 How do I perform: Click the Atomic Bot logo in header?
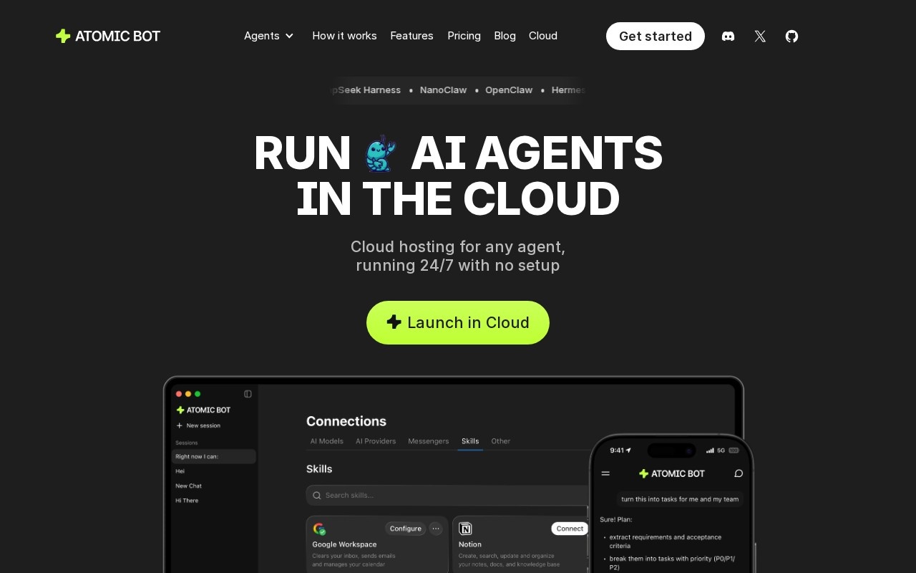point(108,36)
